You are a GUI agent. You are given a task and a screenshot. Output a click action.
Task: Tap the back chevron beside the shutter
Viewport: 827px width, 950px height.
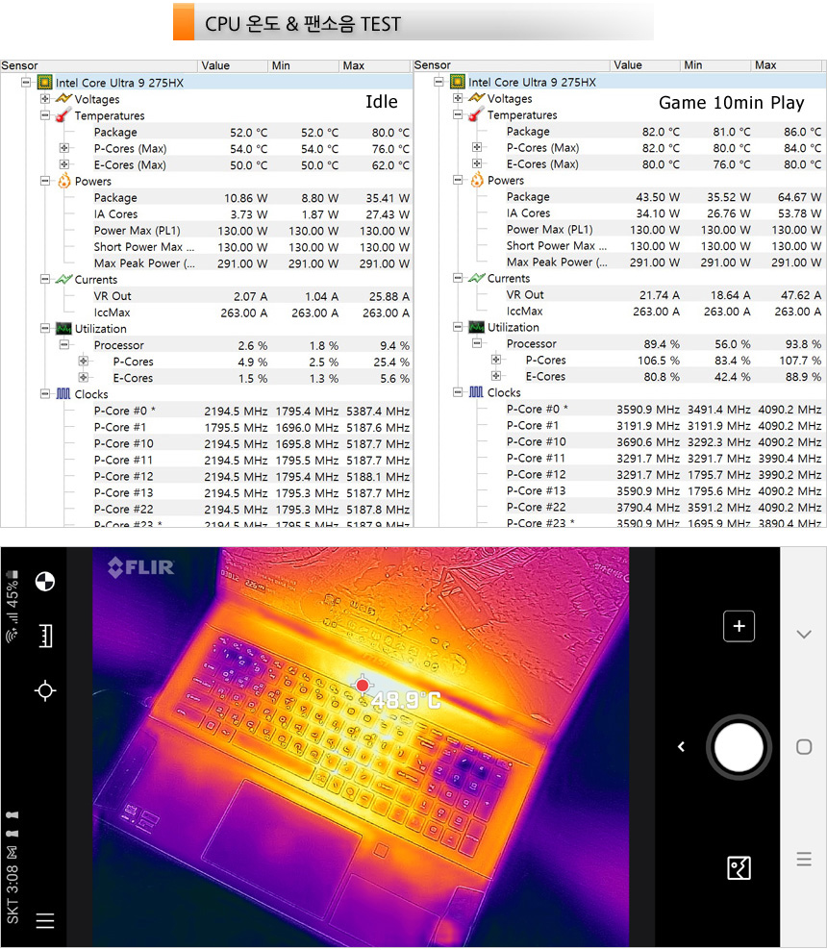[681, 746]
